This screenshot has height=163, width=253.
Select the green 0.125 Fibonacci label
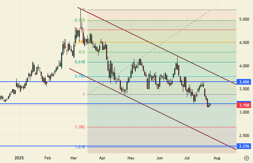pyautogui.click(x=80, y=20)
